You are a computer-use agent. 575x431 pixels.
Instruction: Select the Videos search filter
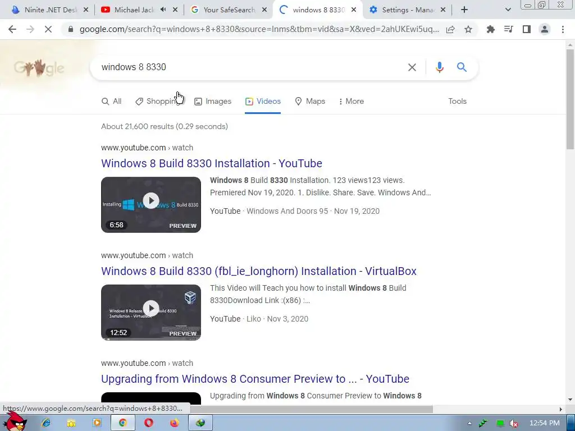point(263,101)
